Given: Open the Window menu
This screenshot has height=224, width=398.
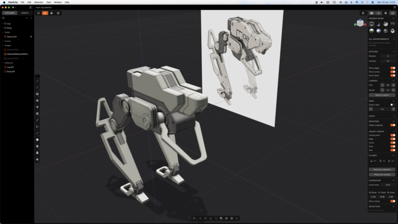Looking at the screenshot, I should click(57, 2).
